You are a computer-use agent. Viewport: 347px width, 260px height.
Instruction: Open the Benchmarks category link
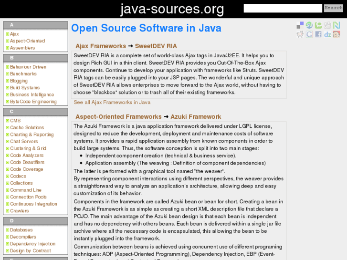coord(23,73)
